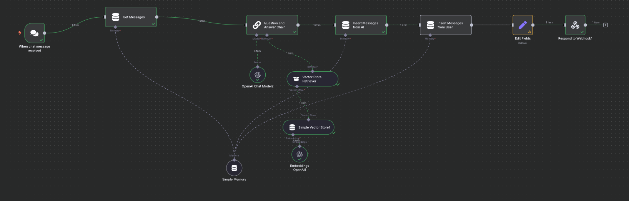Click the OpenAI Chat Model2 label
629x201 pixels.
pyautogui.click(x=258, y=86)
